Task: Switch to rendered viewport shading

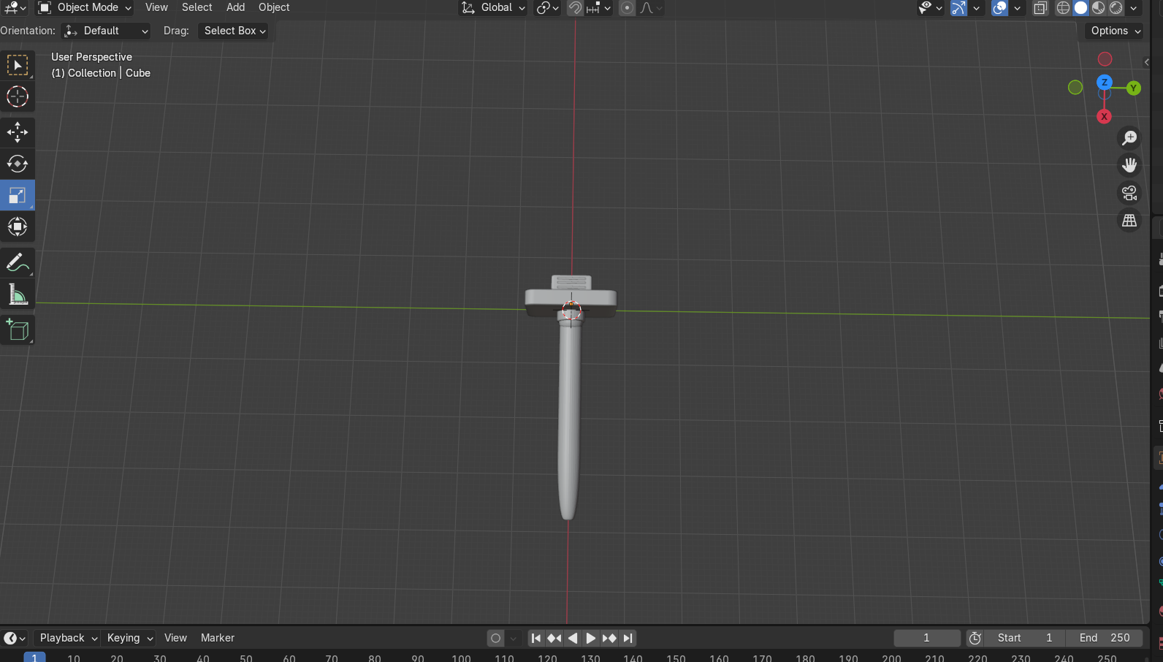Action: pos(1116,8)
